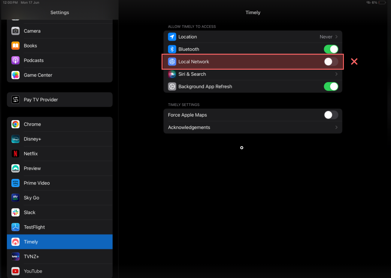Viewport: 391px width, 278px height.
Task: Click the 'Force Apple Maps' label
Action: click(x=187, y=115)
